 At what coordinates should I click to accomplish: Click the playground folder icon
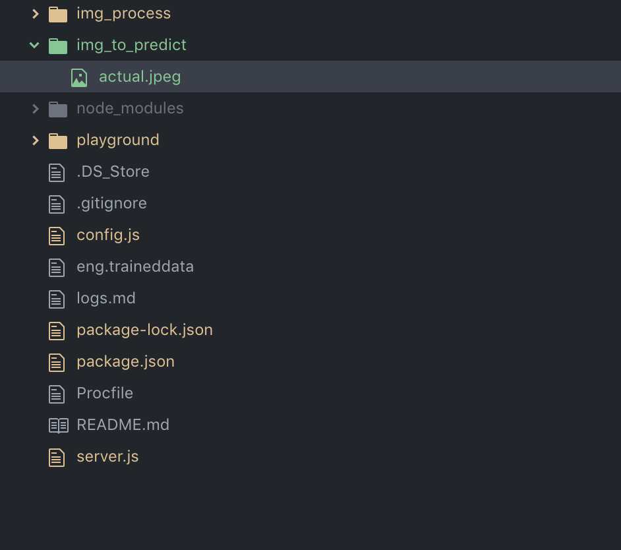click(x=58, y=140)
